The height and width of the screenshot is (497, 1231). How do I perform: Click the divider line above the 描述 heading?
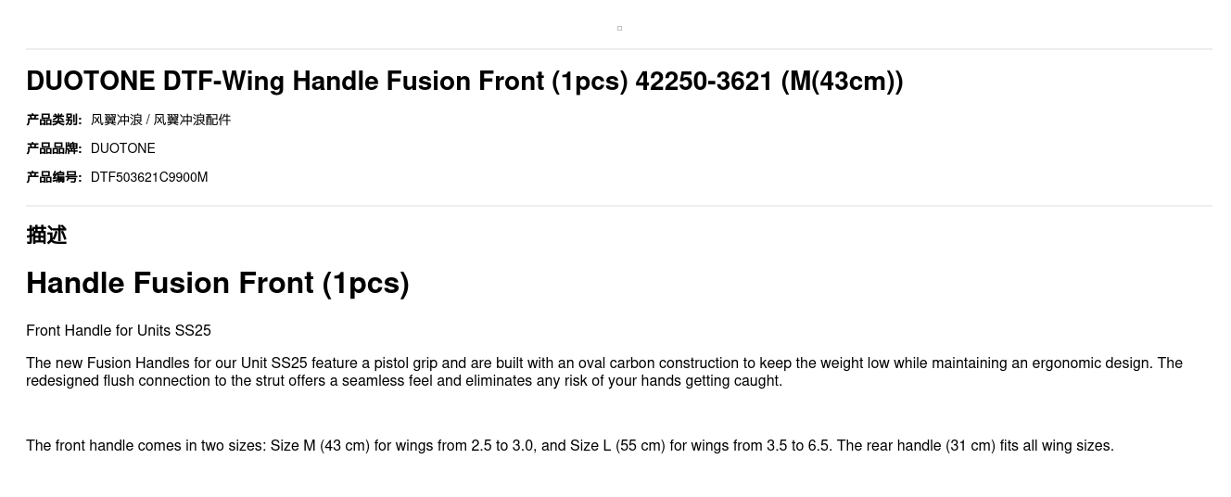pyautogui.click(x=619, y=206)
